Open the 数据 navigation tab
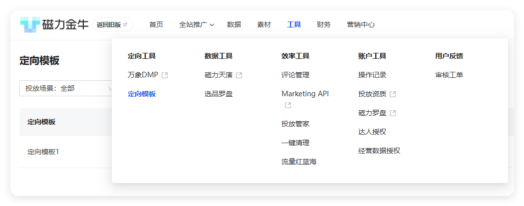 coord(234,25)
